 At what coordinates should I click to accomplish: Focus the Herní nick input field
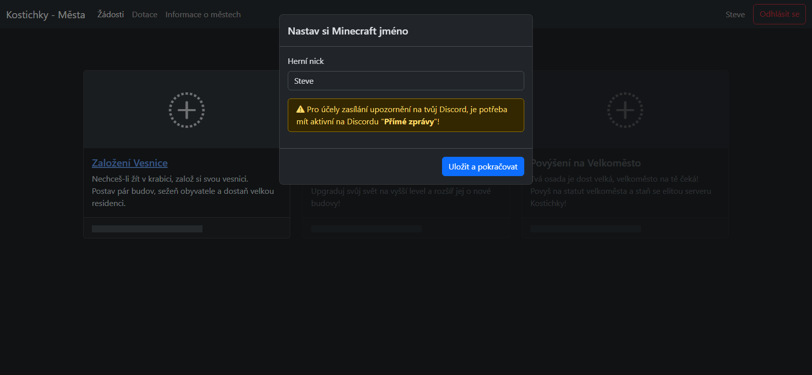point(406,81)
